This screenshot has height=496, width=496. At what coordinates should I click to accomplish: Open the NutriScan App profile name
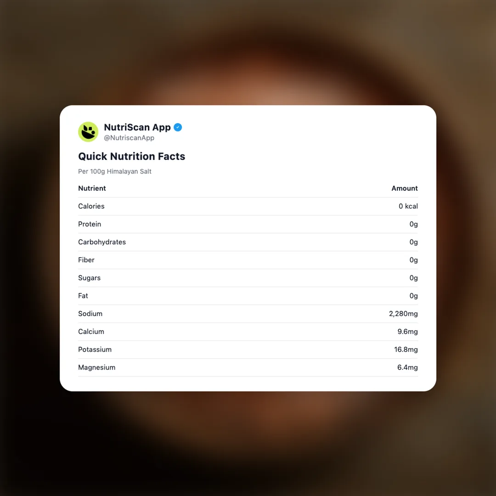pyautogui.click(x=137, y=127)
